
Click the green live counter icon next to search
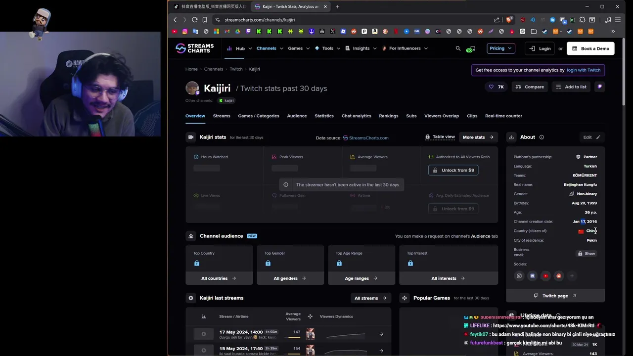(x=471, y=48)
